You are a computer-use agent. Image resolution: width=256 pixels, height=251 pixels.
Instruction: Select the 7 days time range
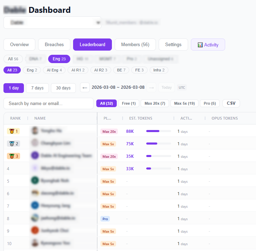coord(37,88)
